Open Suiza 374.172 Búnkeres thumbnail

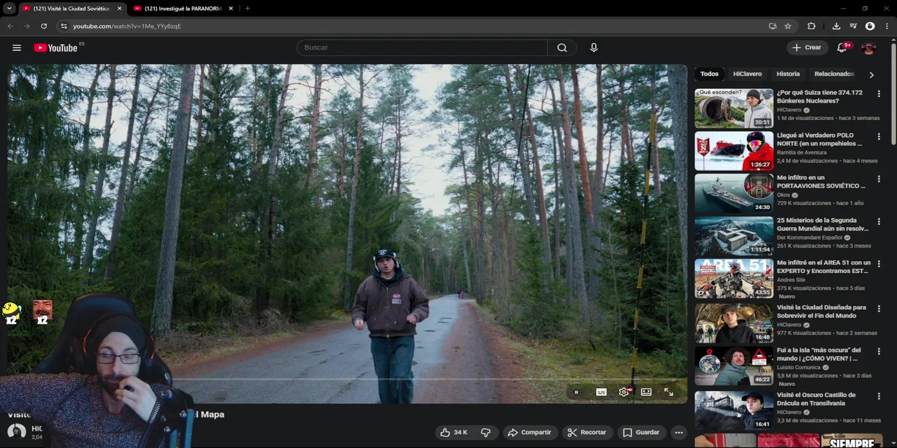[734, 108]
